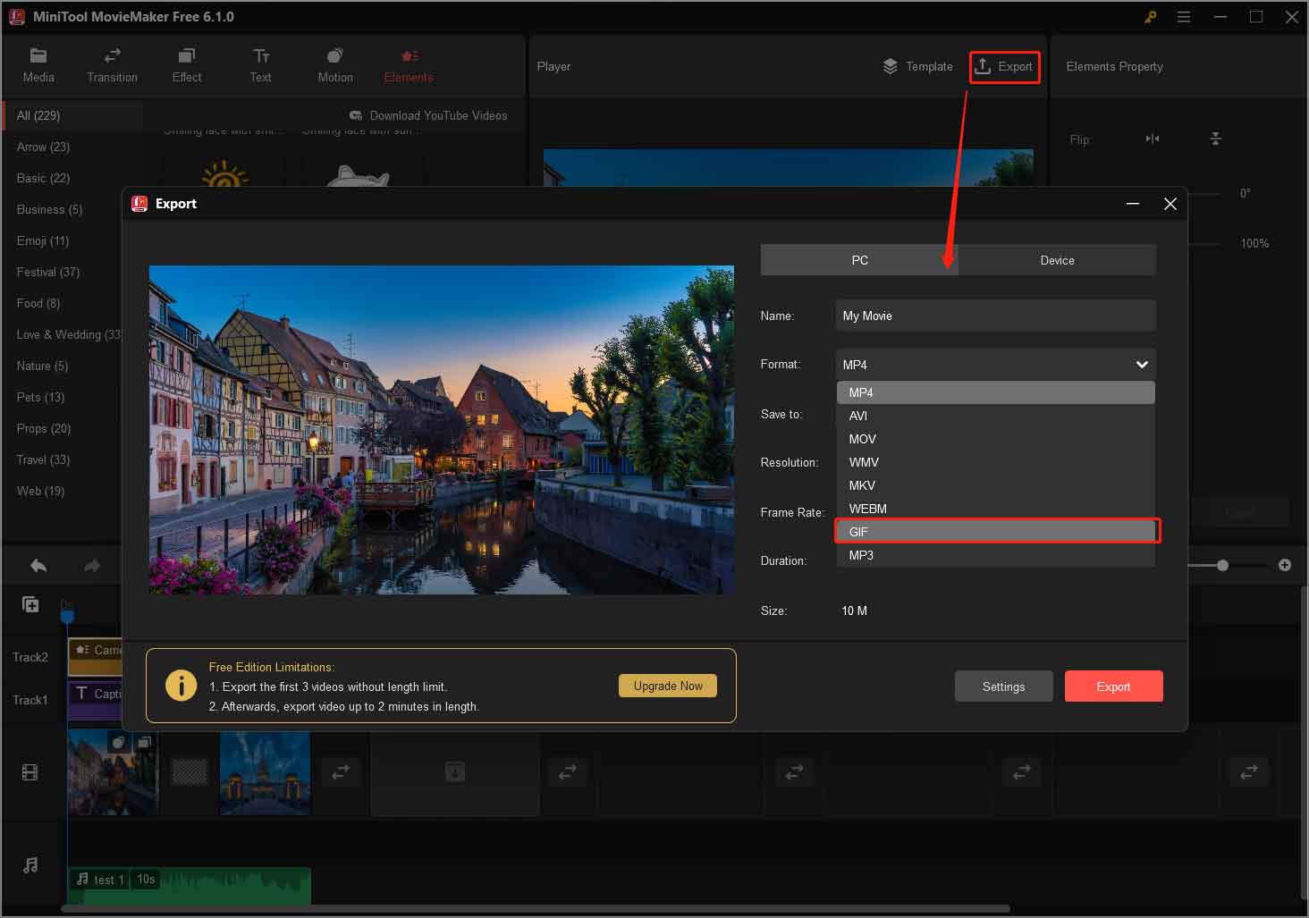Click the sun element thumbnail
The width and height of the screenshot is (1309, 918).
coord(224,174)
